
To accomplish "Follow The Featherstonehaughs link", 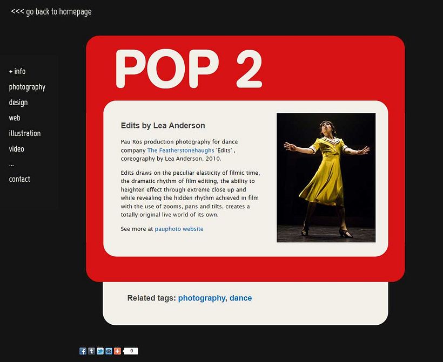I will (181, 151).
